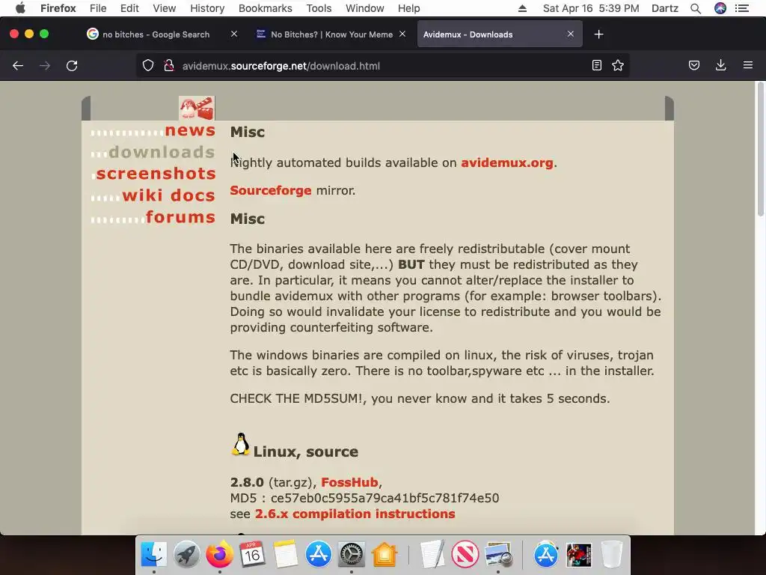
Task: Open News app in the Dock
Action: (465, 555)
